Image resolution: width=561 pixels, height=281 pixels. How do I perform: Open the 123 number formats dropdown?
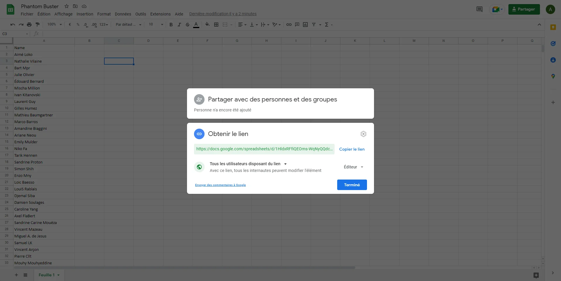point(104,25)
